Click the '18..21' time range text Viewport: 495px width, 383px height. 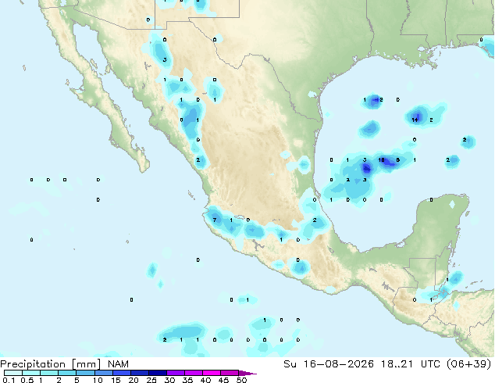point(397,364)
